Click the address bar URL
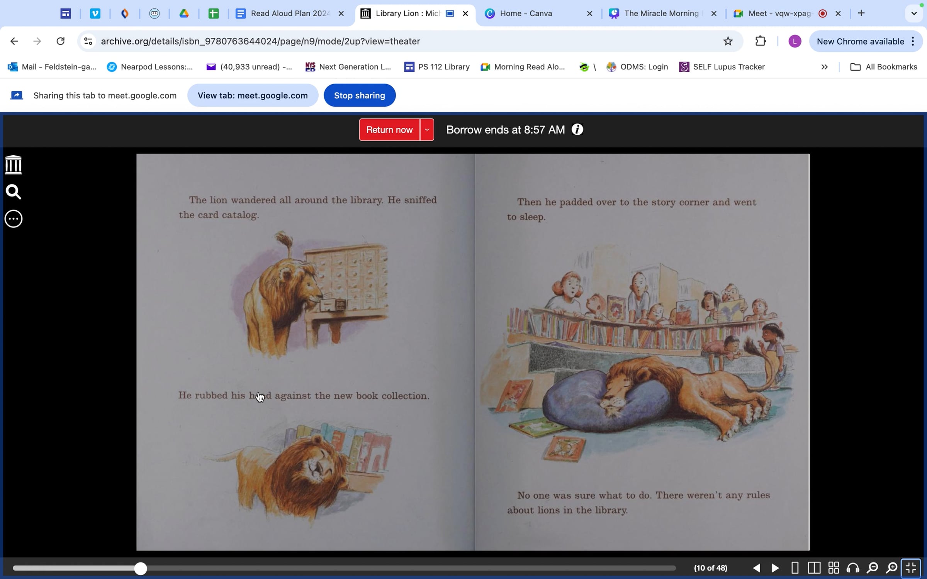This screenshot has width=927, height=579. 261,41
